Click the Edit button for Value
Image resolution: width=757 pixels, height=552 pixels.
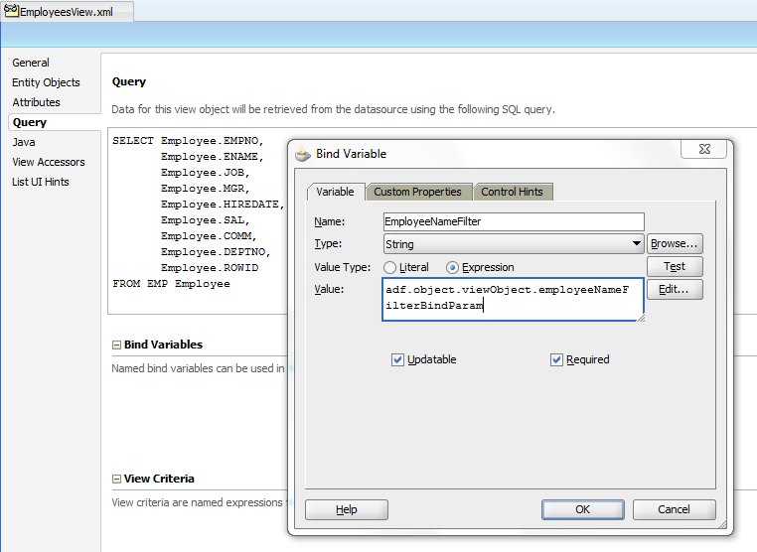point(675,289)
